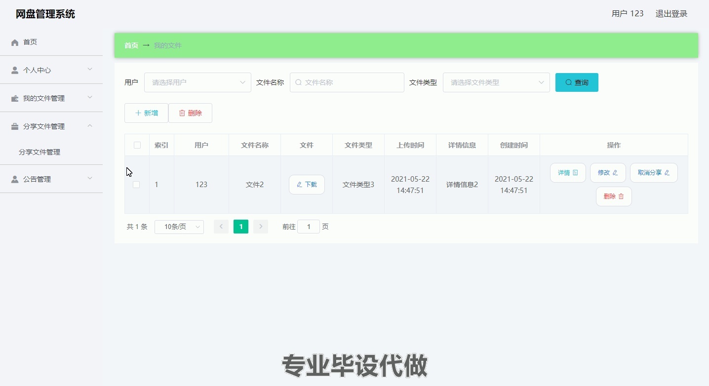This screenshot has height=386, width=709.
Task: Tick the select-all checkbox in table header
Action: [137, 145]
